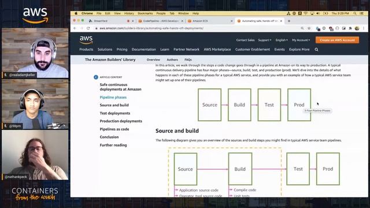The height and width of the screenshot is (208, 370).
Task: Click Create an AWS Account button
Action: [337, 40]
